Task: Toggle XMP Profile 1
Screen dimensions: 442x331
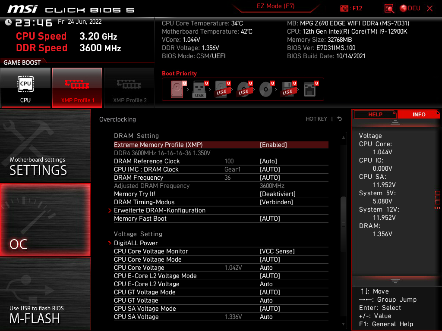Action: [x=77, y=87]
